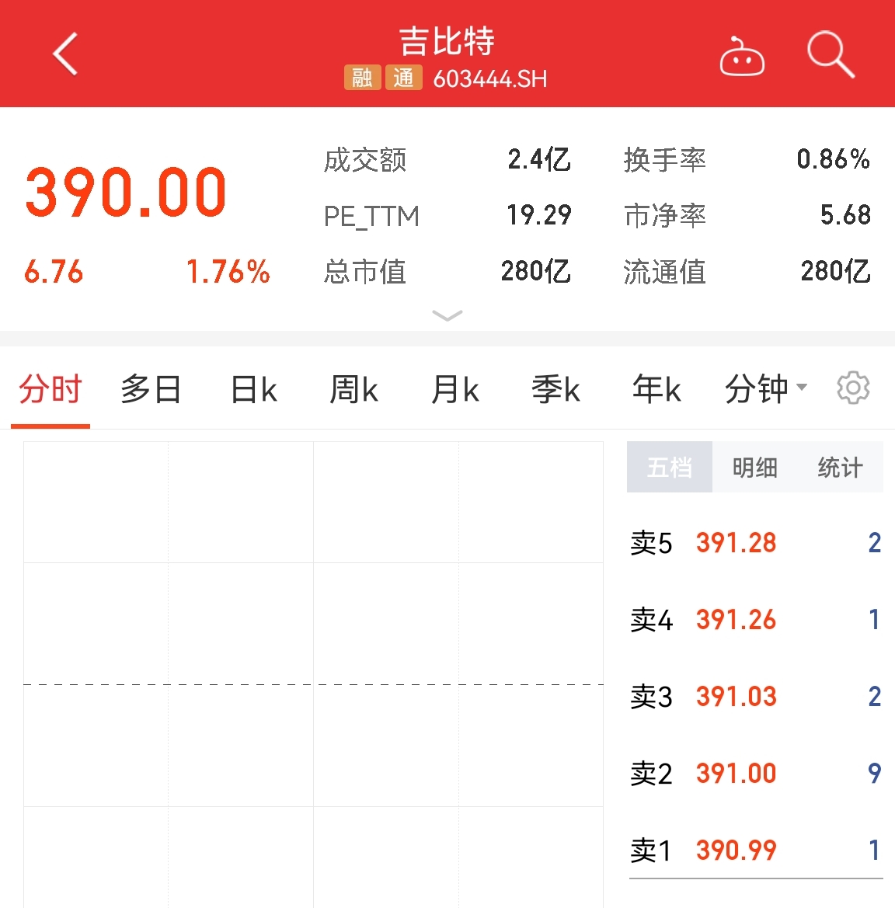The width and height of the screenshot is (895, 908).
Task: Tap the 流通值 label
Action: coord(664,272)
